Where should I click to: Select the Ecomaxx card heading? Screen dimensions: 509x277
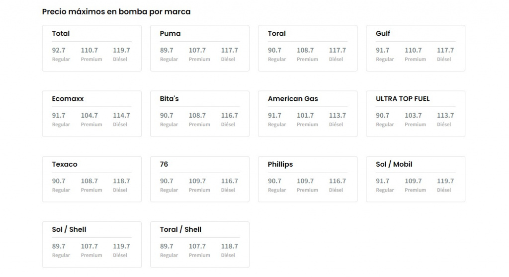pyautogui.click(x=68, y=99)
